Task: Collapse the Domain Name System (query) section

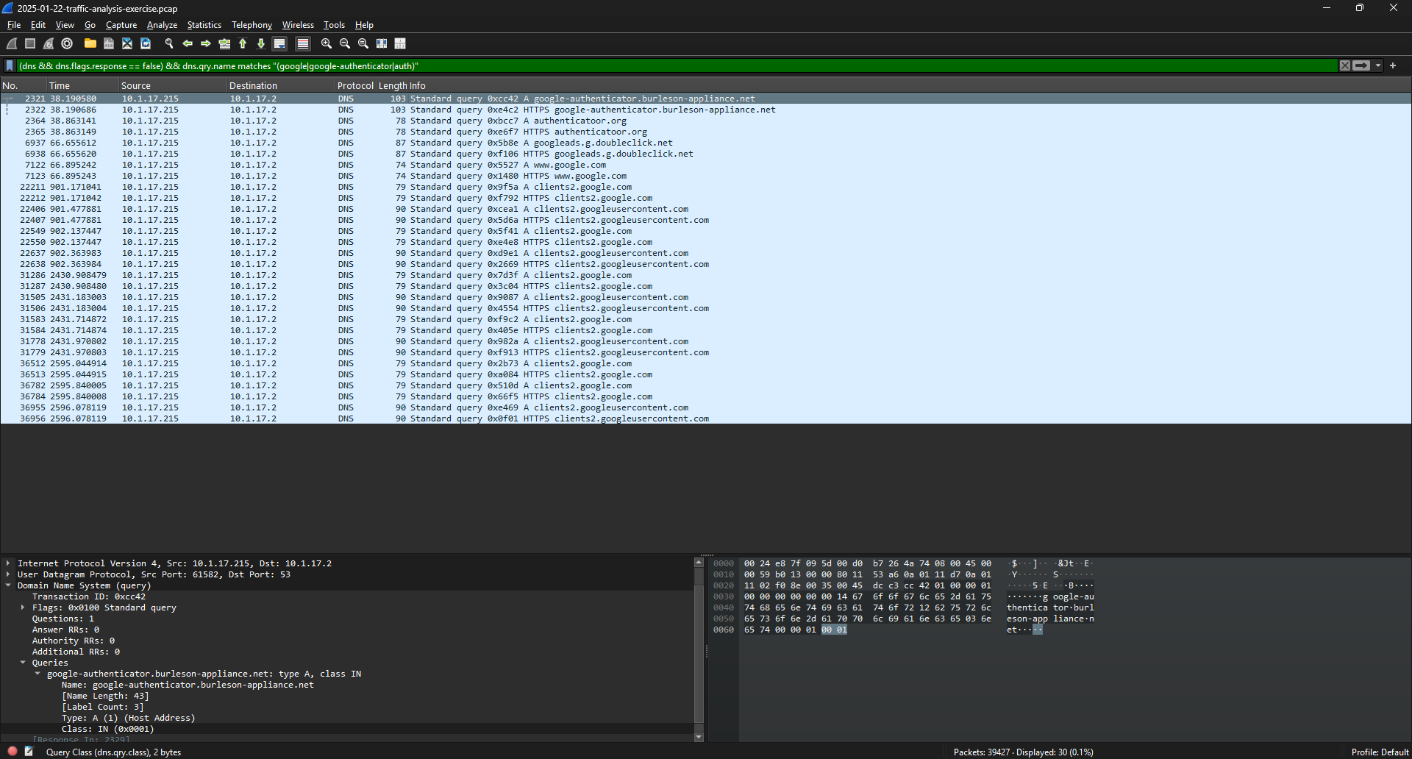Action: coord(8,585)
